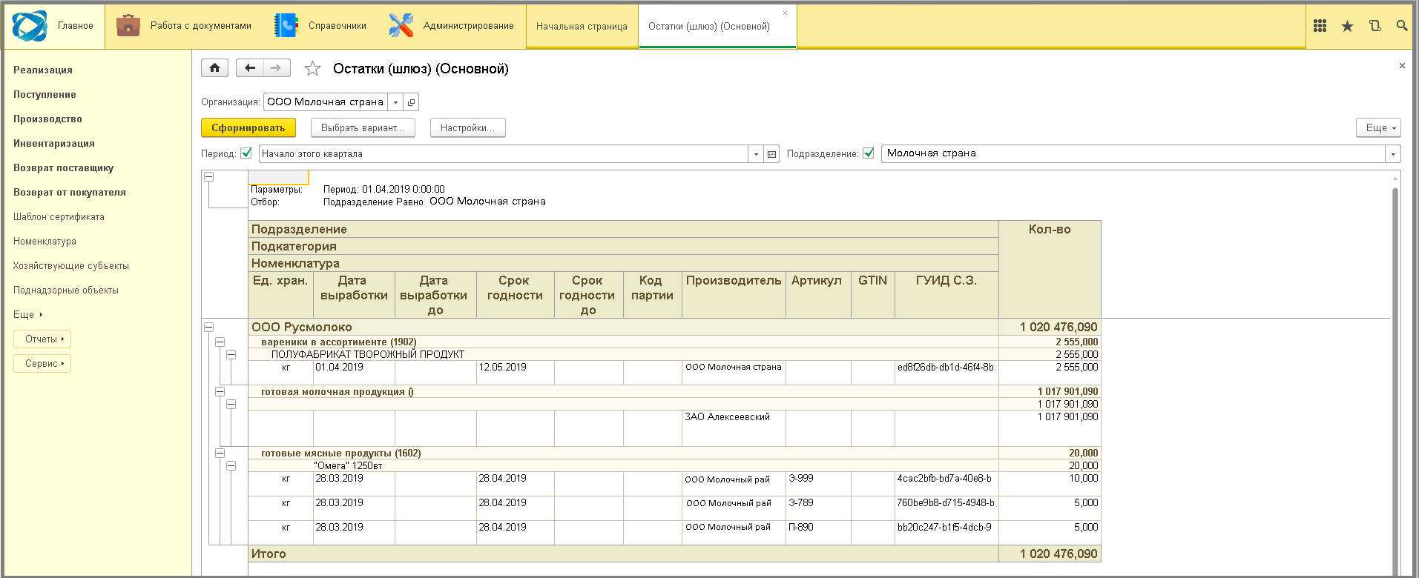Click the 1C application logo icon
The width and height of the screenshot is (1419, 578).
30,26
